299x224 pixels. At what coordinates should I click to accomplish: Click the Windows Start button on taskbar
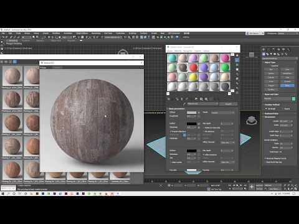pyautogui.click(x=3, y=194)
